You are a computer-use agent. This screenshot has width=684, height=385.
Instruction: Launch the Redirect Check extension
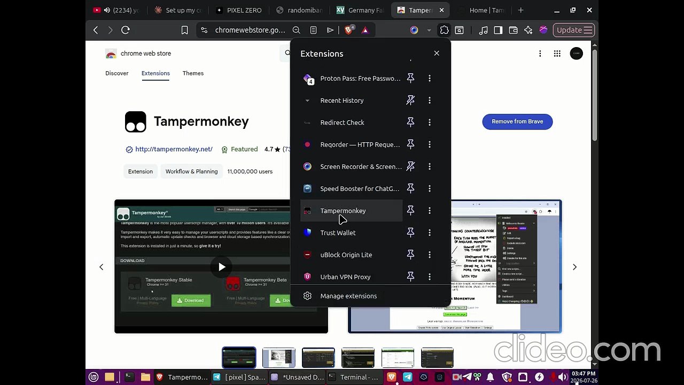coord(351,122)
